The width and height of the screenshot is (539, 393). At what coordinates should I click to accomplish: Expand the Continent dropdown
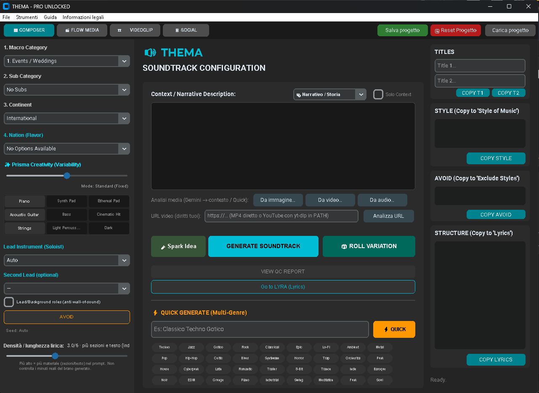[67, 118]
